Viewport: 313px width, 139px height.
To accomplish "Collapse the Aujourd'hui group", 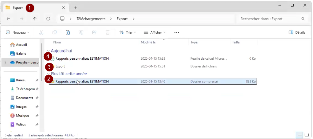I will click(x=48, y=51).
